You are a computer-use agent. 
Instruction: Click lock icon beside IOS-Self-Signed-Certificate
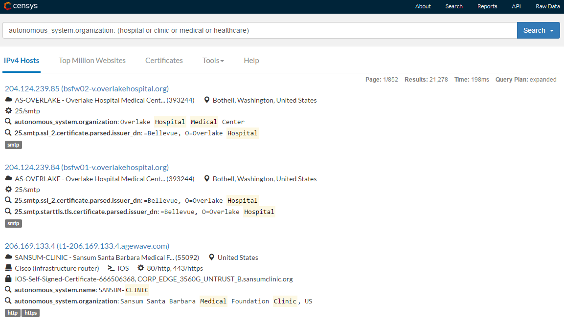click(8, 278)
